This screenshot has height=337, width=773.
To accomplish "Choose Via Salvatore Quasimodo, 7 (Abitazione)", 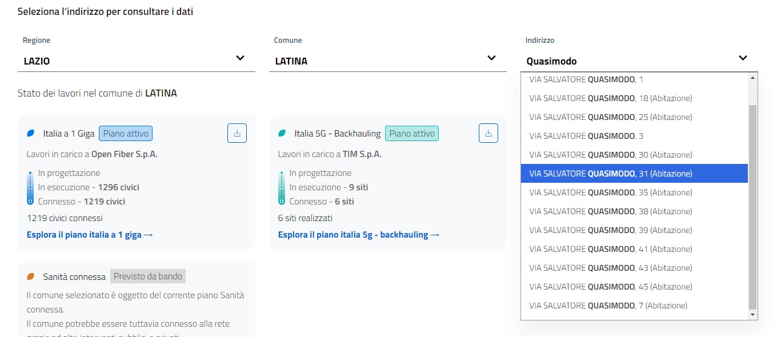I will click(x=608, y=306).
